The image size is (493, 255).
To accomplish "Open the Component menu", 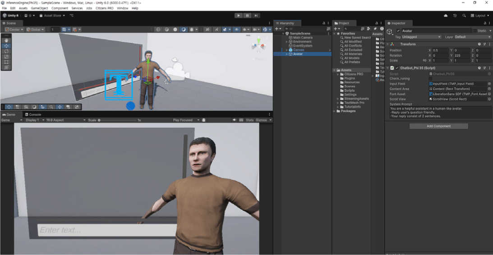I will (x=60, y=8).
